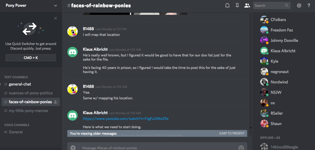Collapse the VOICE CHANNELS category

tap(17, 125)
